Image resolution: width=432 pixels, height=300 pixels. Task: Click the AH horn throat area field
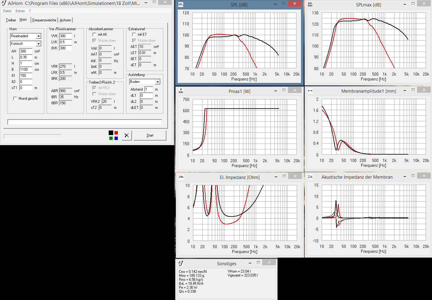tap(26, 51)
